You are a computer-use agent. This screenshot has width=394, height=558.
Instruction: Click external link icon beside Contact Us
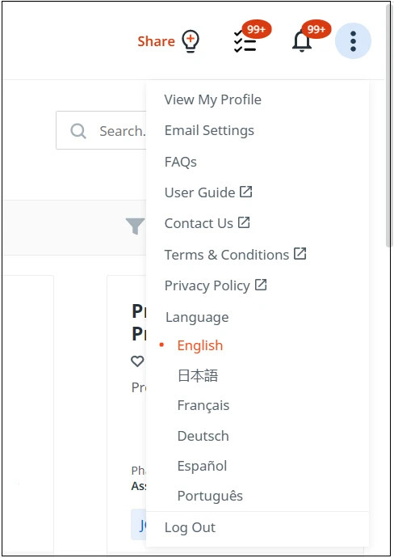pyautogui.click(x=244, y=222)
